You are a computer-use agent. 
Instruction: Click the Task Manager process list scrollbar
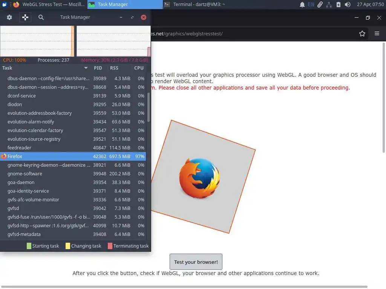(x=149, y=107)
